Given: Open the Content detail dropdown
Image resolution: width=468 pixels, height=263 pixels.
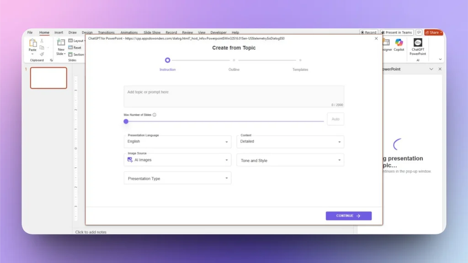Looking at the screenshot, I should click(290, 142).
